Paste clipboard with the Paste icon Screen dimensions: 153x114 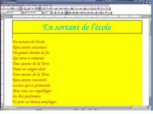tap(51, 9)
